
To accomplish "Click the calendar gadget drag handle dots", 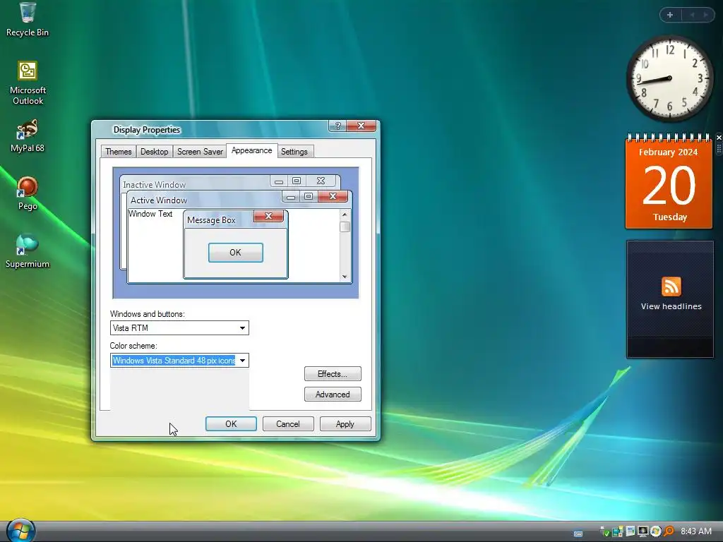I will (x=719, y=149).
